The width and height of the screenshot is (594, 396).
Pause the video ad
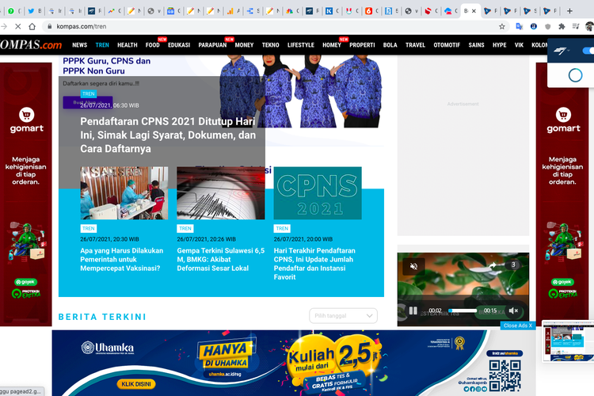click(413, 310)
